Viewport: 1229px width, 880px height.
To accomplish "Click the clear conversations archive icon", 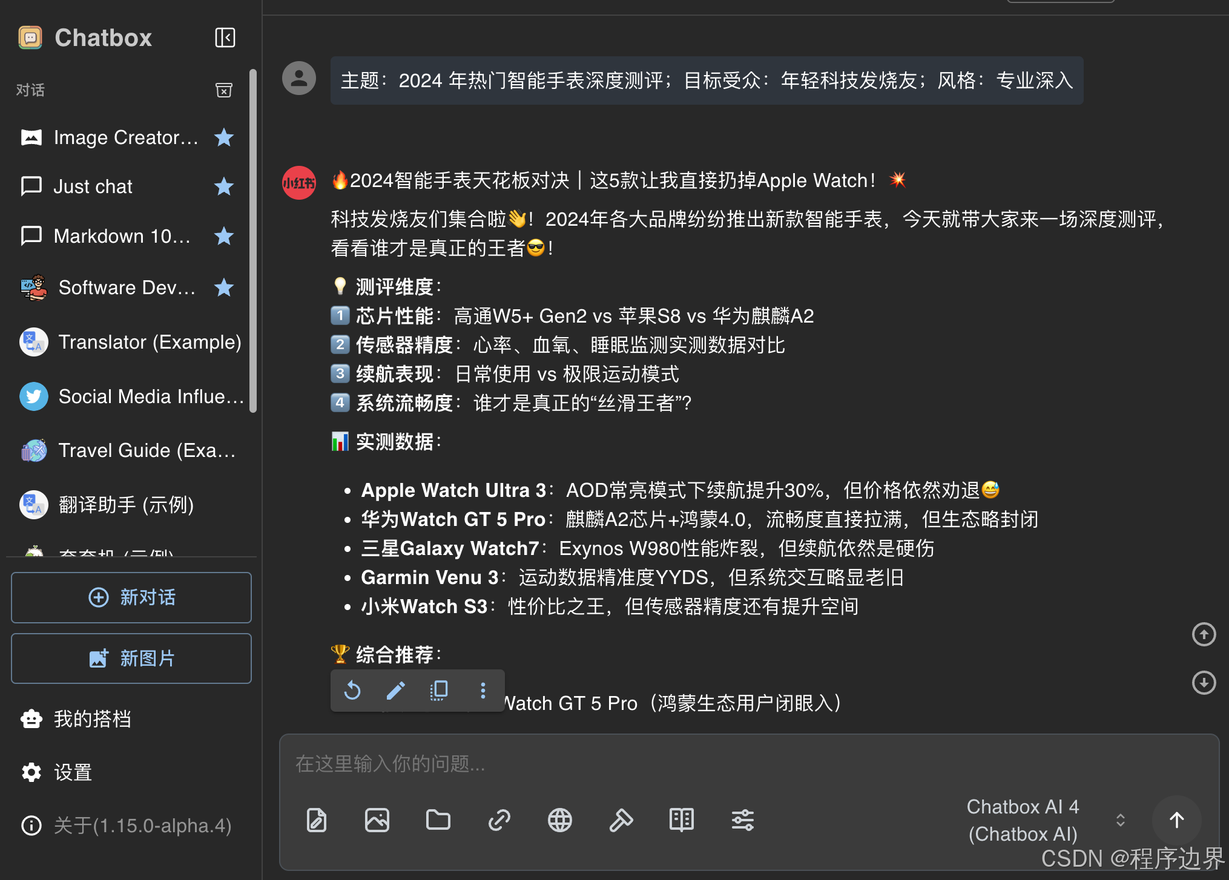I will [224, 90].
